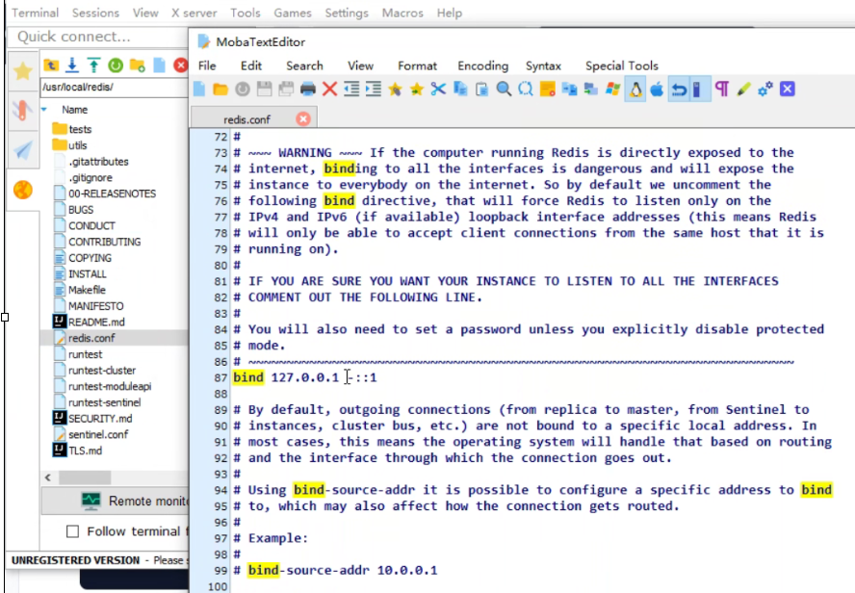Open the paper plane Macros sidebar tab

point(23,150)
